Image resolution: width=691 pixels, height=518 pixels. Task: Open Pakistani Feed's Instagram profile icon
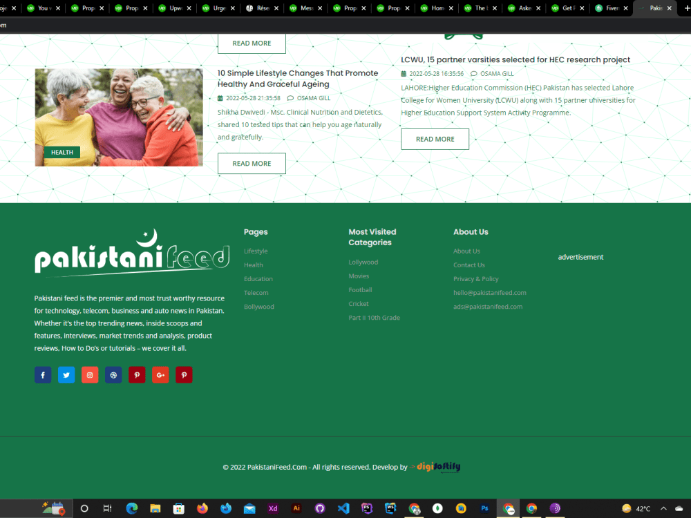pyautogui.click(x=90, y=374)
